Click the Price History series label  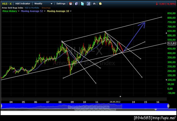[10, 11]
